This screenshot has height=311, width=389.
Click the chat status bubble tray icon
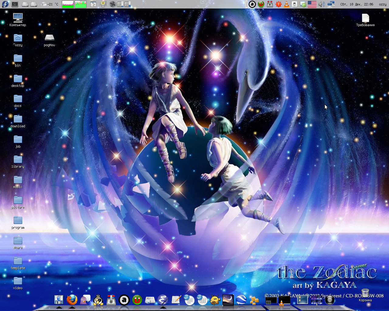[303, 4]
